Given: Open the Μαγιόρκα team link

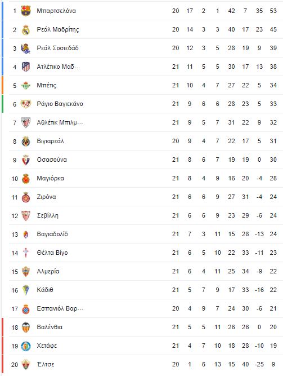Looking at the screenshot, I should tap(50, 178).
